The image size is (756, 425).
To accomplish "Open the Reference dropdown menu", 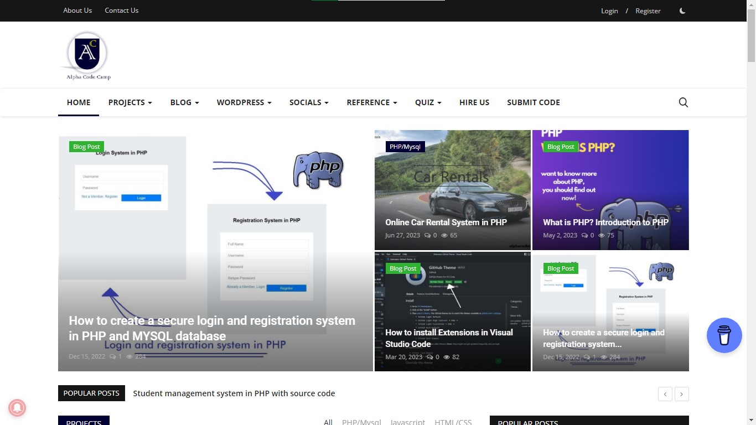I will (372, 102).
